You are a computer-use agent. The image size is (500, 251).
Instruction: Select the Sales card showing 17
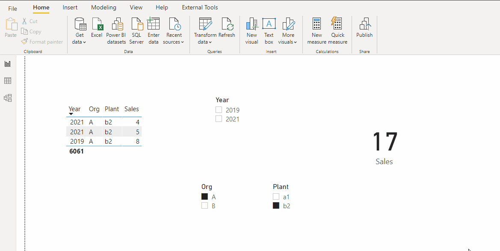tap(385, 148)
